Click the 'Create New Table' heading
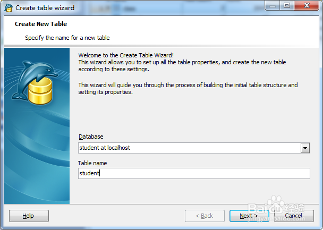 pos(41,24)
